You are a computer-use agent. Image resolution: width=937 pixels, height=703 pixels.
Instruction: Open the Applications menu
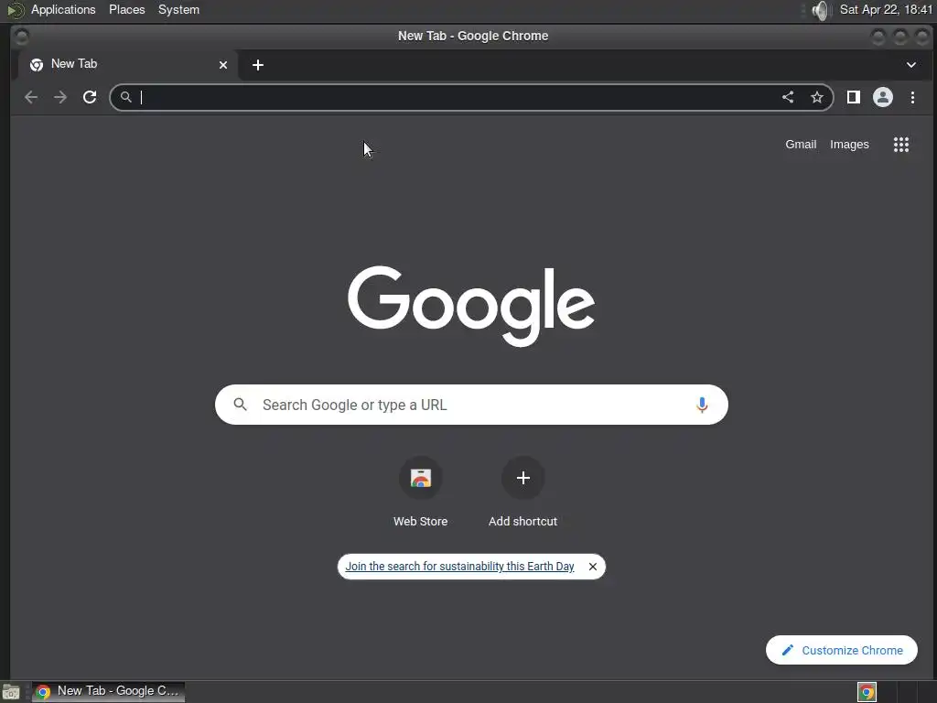pyautogui.click(x=63, y=9)
